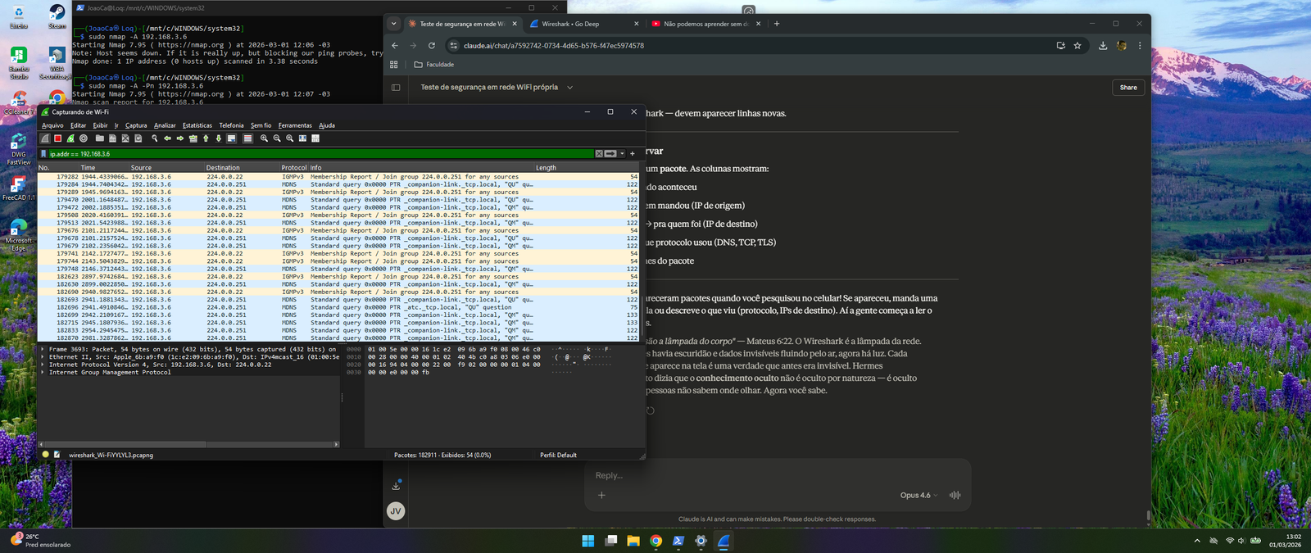Open chat title dropdown chevron

tap(569, 88)
